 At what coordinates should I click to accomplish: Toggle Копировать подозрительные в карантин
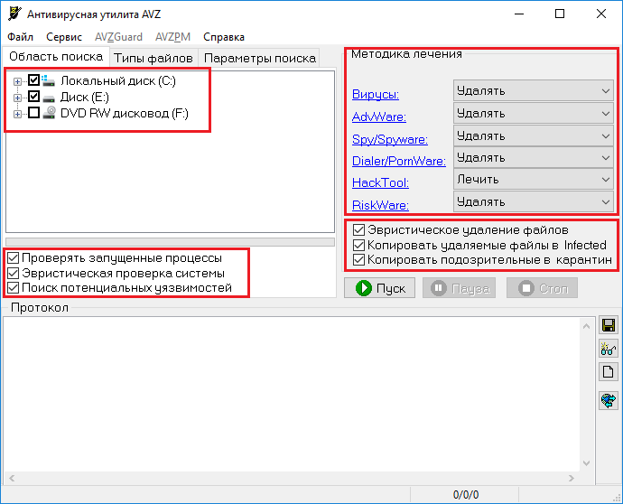click(x=358, y=259)
